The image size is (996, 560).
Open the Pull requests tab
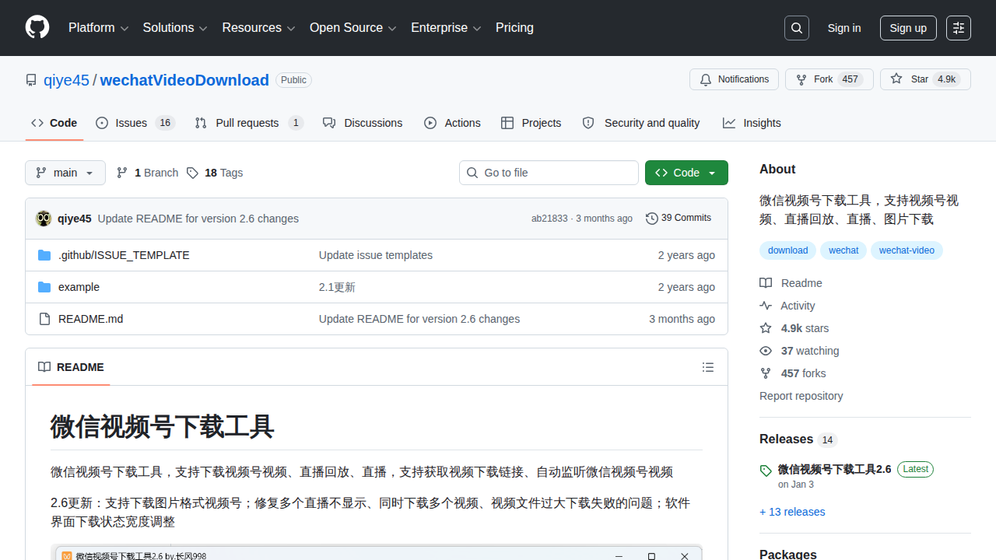(x=247, y=123)
